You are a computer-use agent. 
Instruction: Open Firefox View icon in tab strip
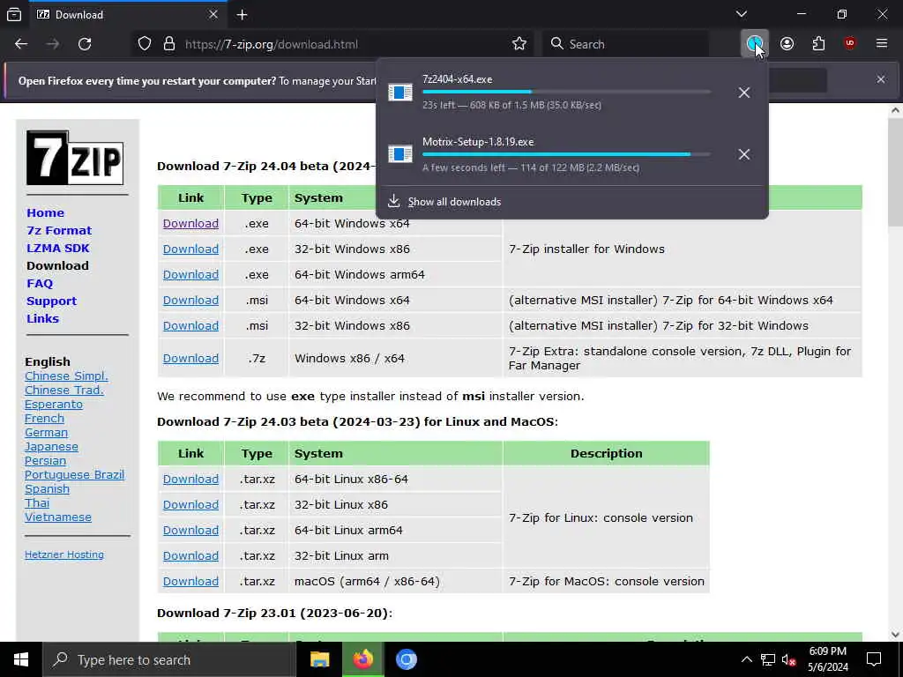(14, 14)
